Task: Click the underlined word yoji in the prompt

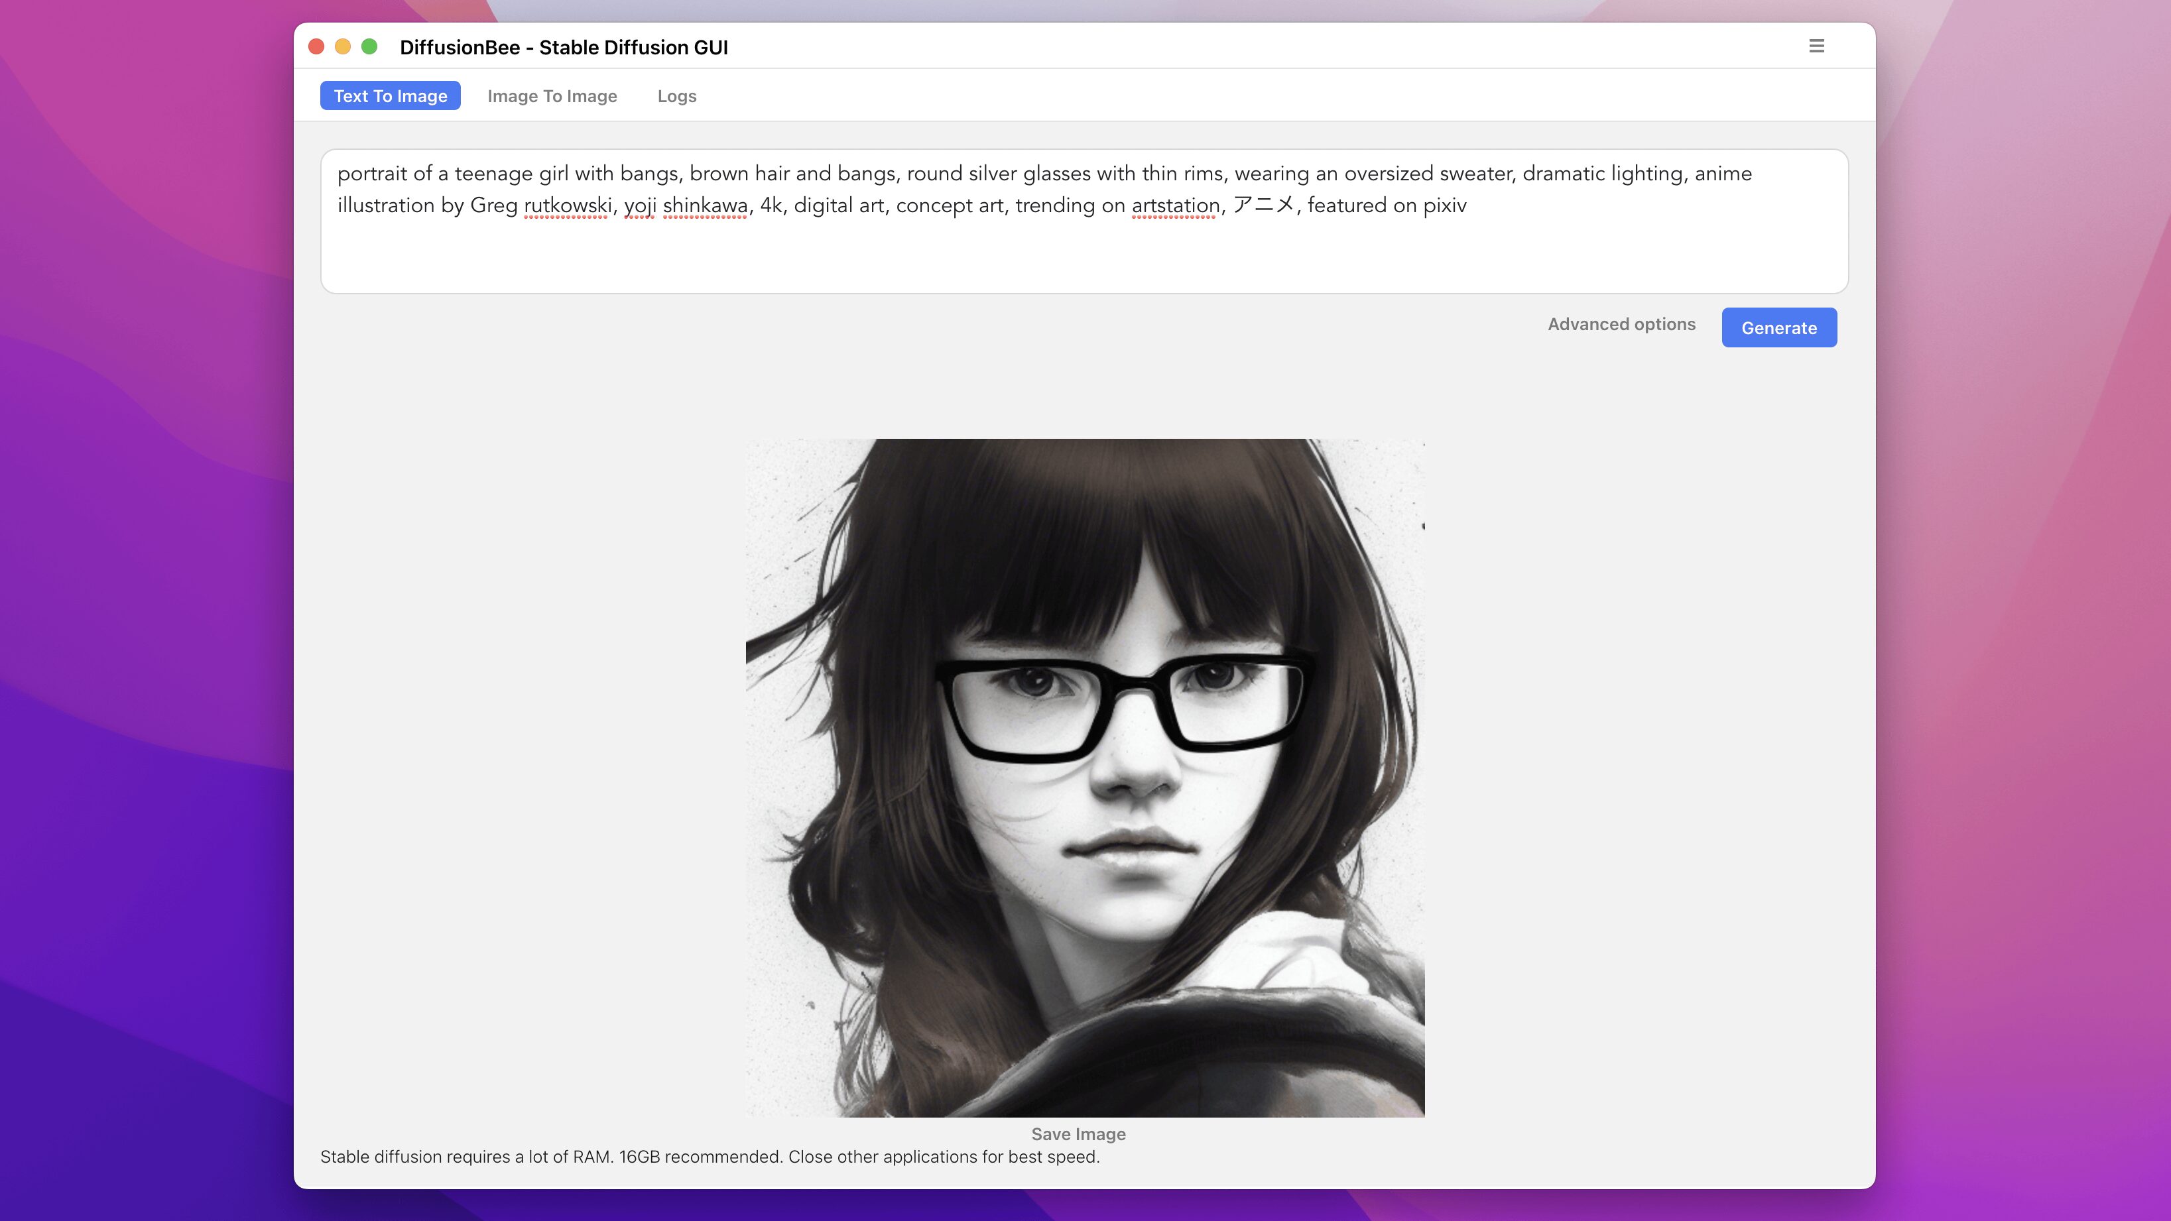Action: [640, 205]
